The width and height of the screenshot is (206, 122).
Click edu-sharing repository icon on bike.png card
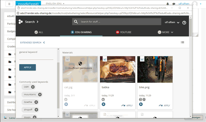click(x=141, y=104)
